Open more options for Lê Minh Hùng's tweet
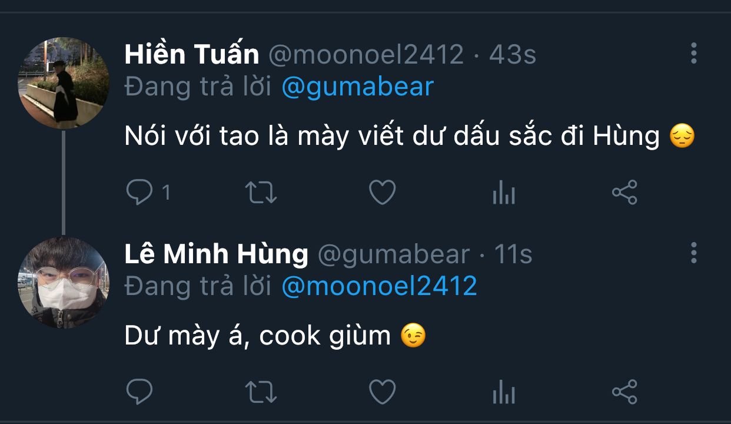Viewport: 731px width, 424px height. coord(694,253)
